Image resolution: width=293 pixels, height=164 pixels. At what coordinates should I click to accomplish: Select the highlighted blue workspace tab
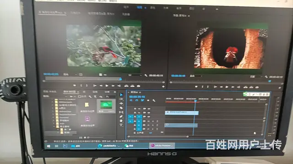tap(139, 7)
